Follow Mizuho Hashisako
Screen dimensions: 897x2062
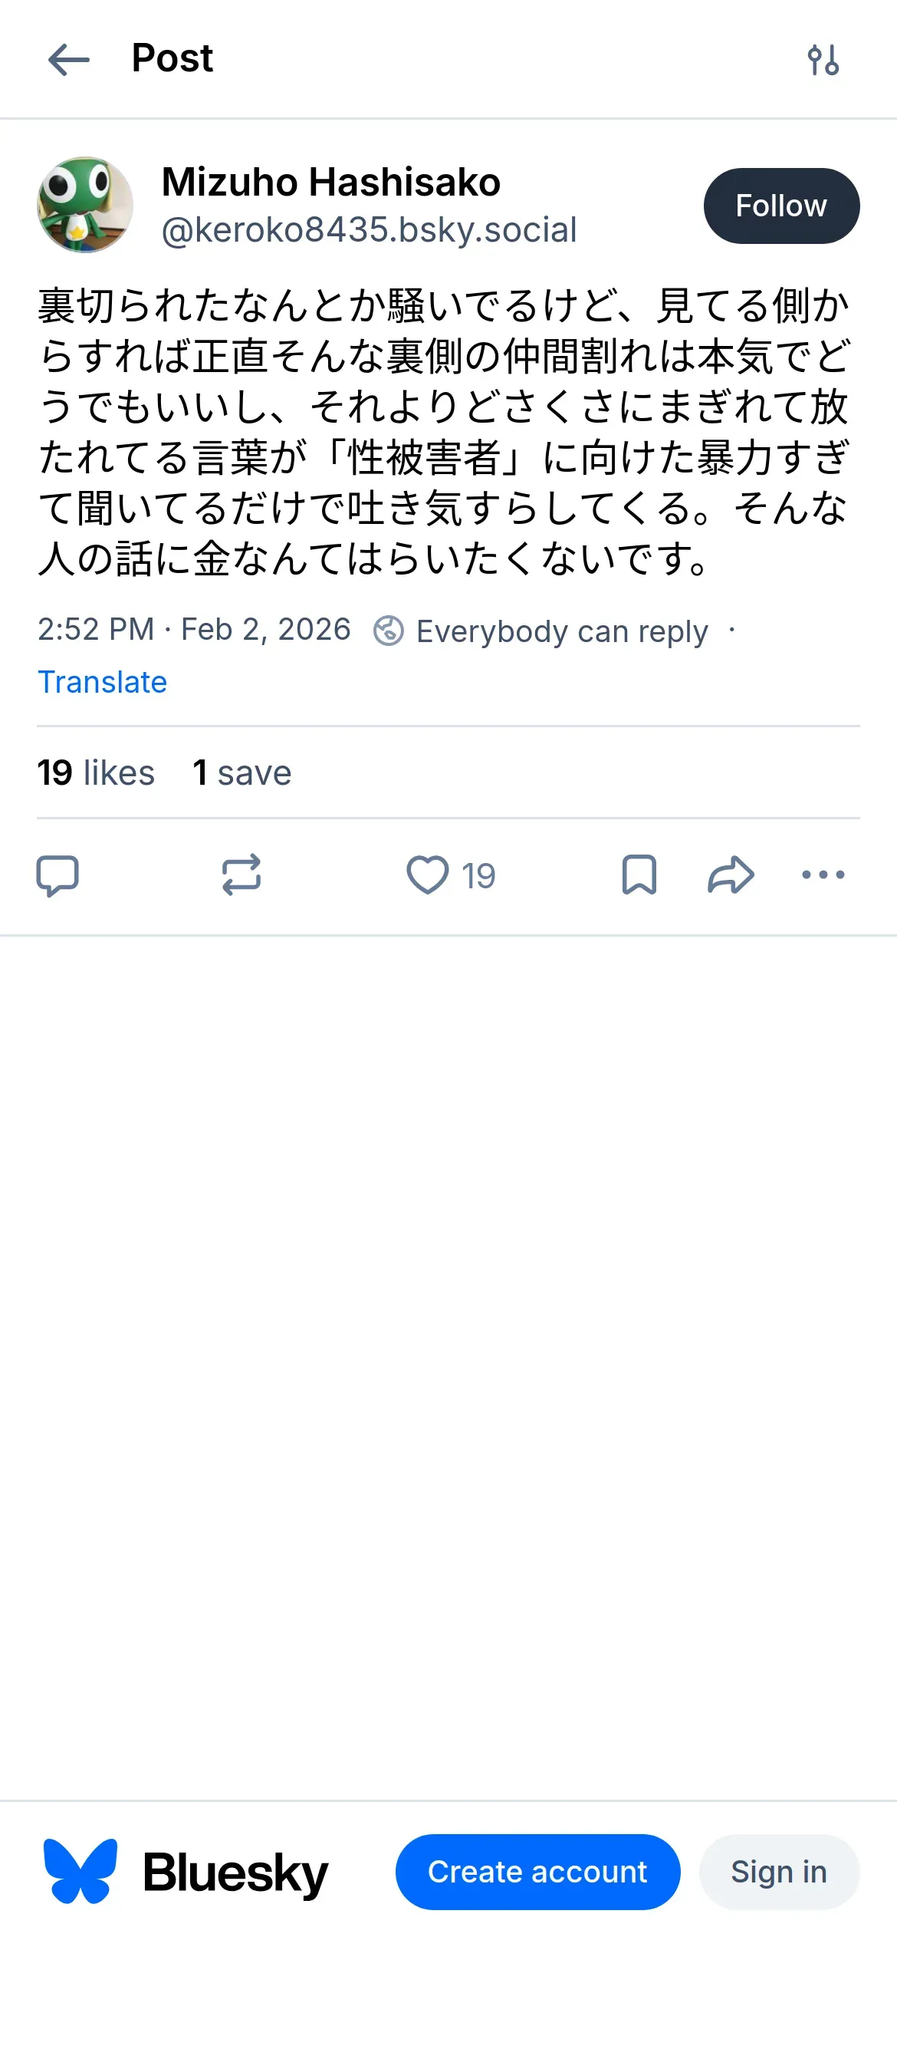[x=781, y=206]
